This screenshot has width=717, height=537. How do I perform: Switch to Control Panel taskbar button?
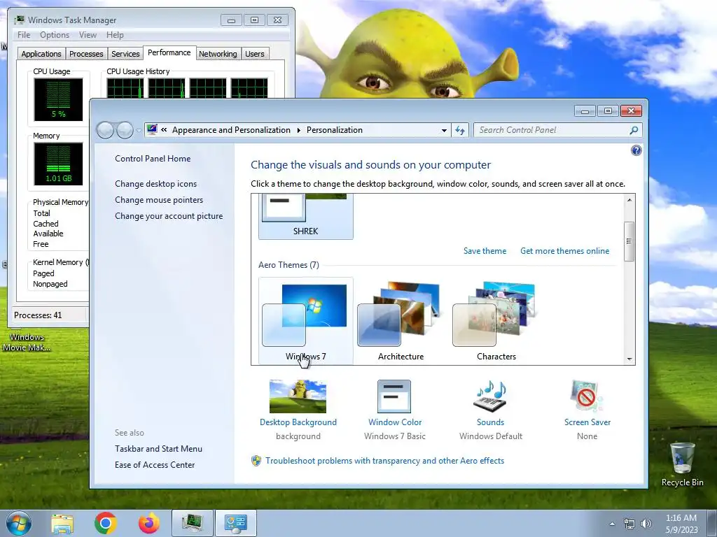click(235, 523)
